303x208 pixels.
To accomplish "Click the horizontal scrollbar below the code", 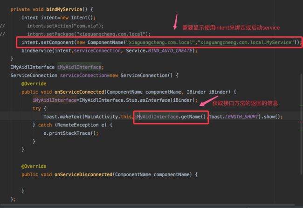I will [x=147, y=205].
